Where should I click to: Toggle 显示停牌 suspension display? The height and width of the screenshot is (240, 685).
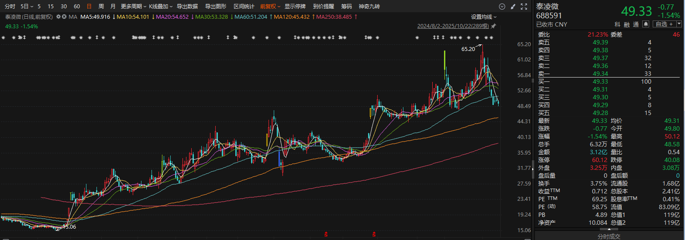pyautogui.click(x=295, y=7)
